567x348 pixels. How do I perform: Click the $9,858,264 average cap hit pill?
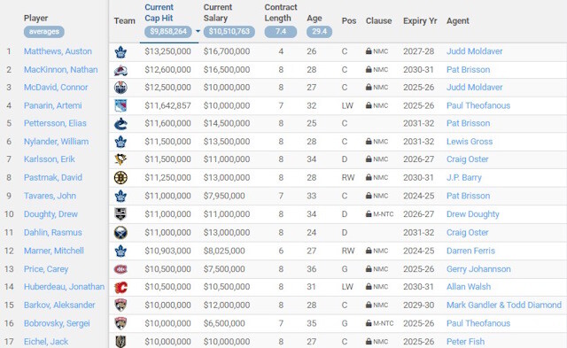pos(168,32)
